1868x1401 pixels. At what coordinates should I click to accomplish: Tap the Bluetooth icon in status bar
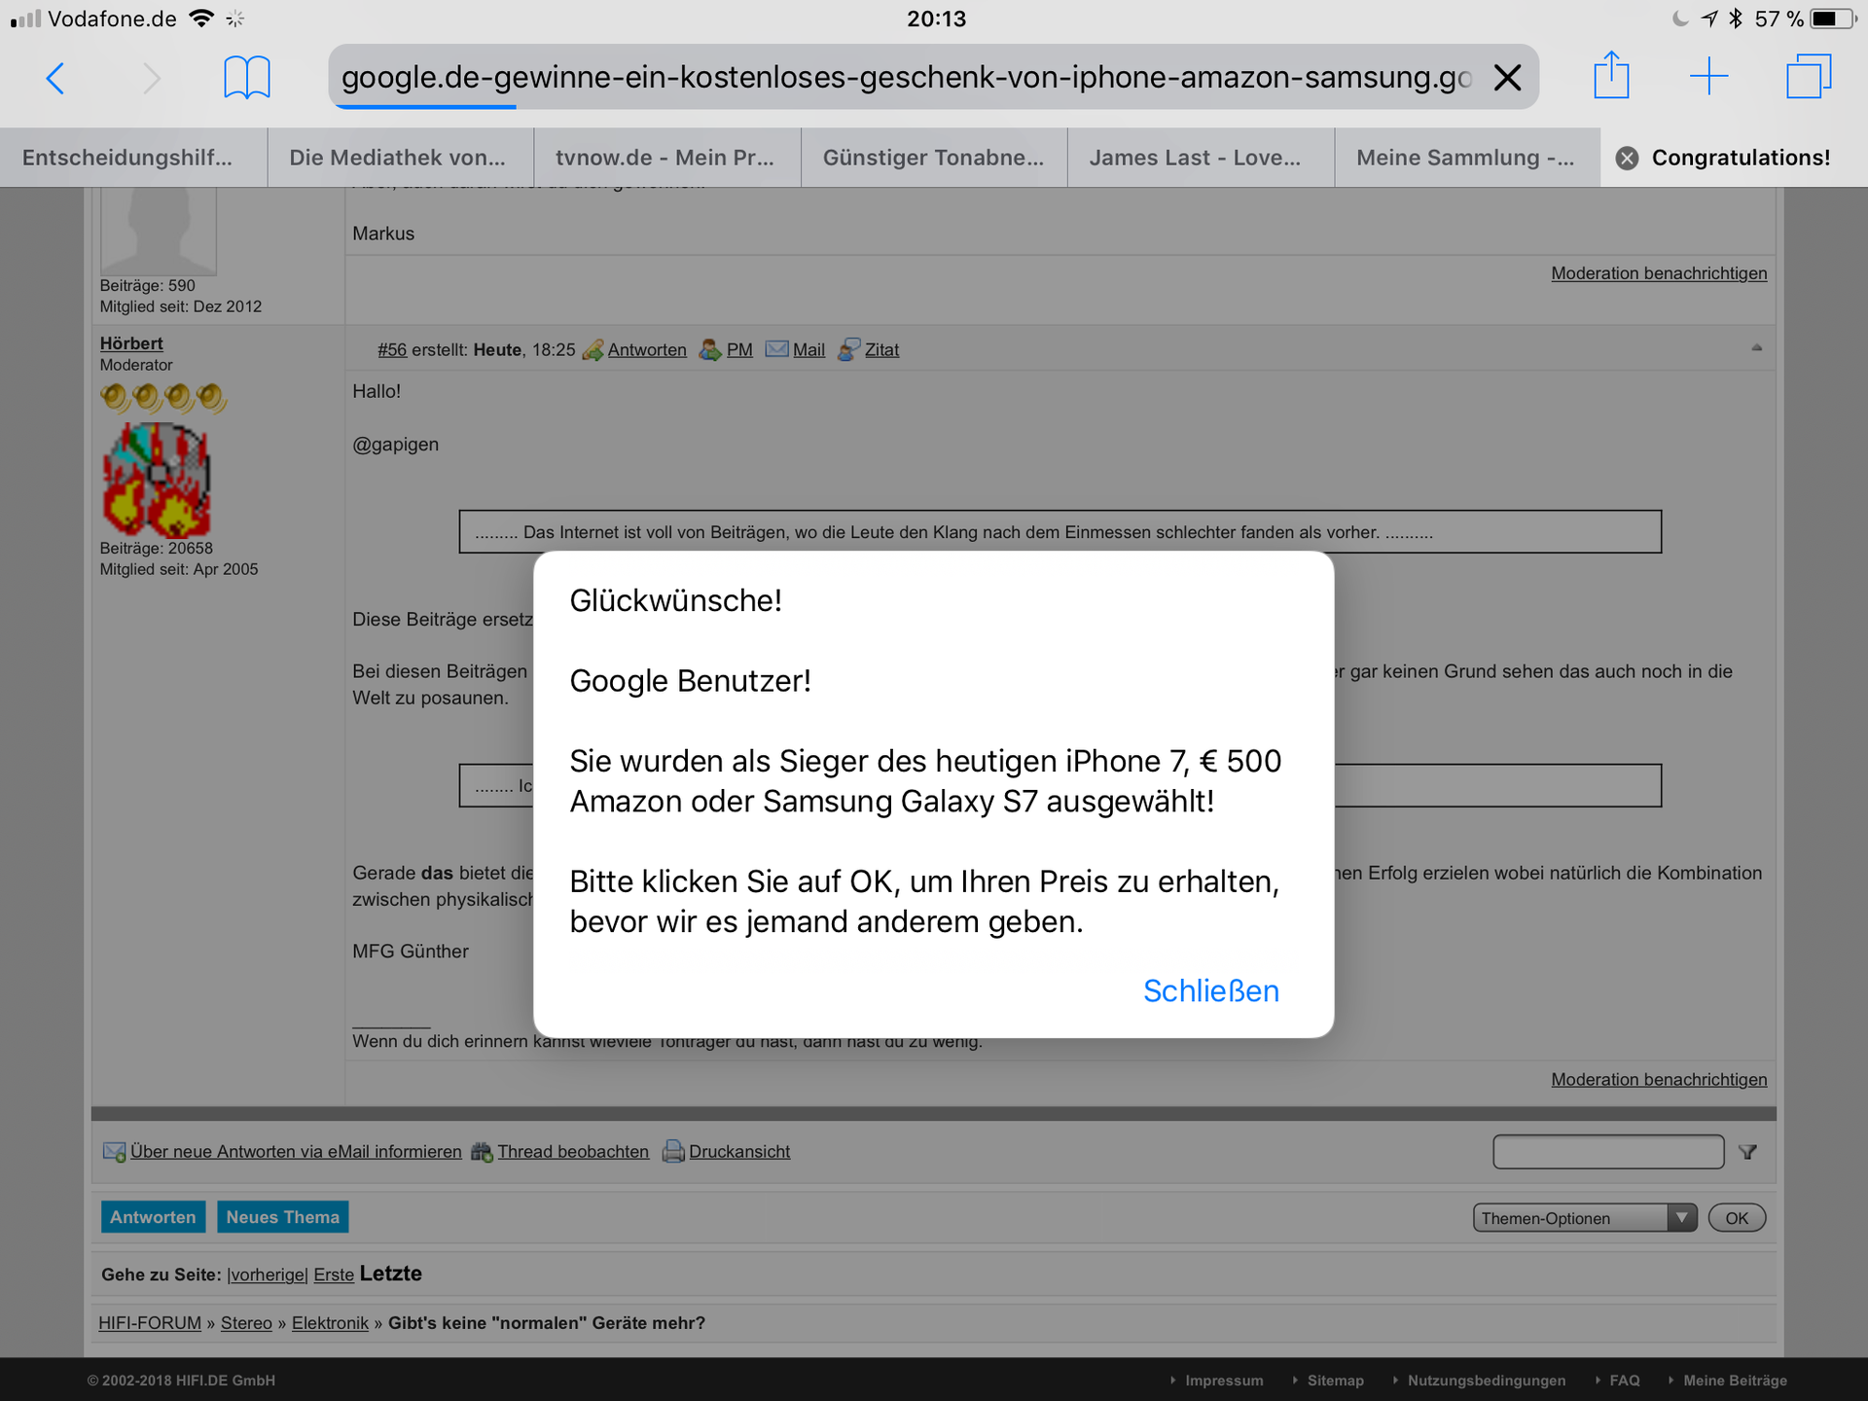(x=1736, y=18)
